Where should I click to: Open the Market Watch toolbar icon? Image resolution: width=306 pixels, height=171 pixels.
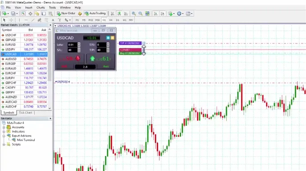point(24,14)
